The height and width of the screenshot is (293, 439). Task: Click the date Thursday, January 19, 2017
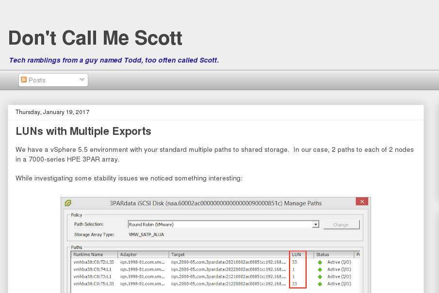(x=52, y=112)
